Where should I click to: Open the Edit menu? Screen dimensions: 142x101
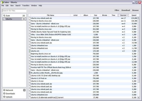[7, 5]
